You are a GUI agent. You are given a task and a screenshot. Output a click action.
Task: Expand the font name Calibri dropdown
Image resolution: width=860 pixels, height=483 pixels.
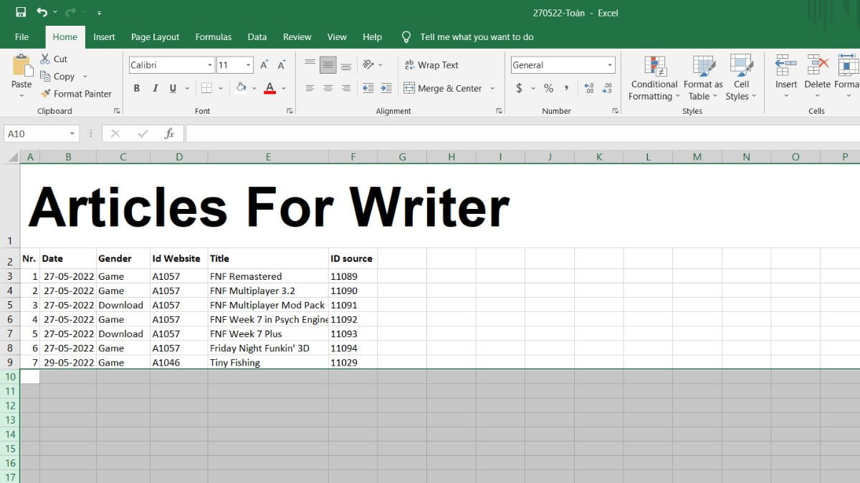[x=210, y=65]
